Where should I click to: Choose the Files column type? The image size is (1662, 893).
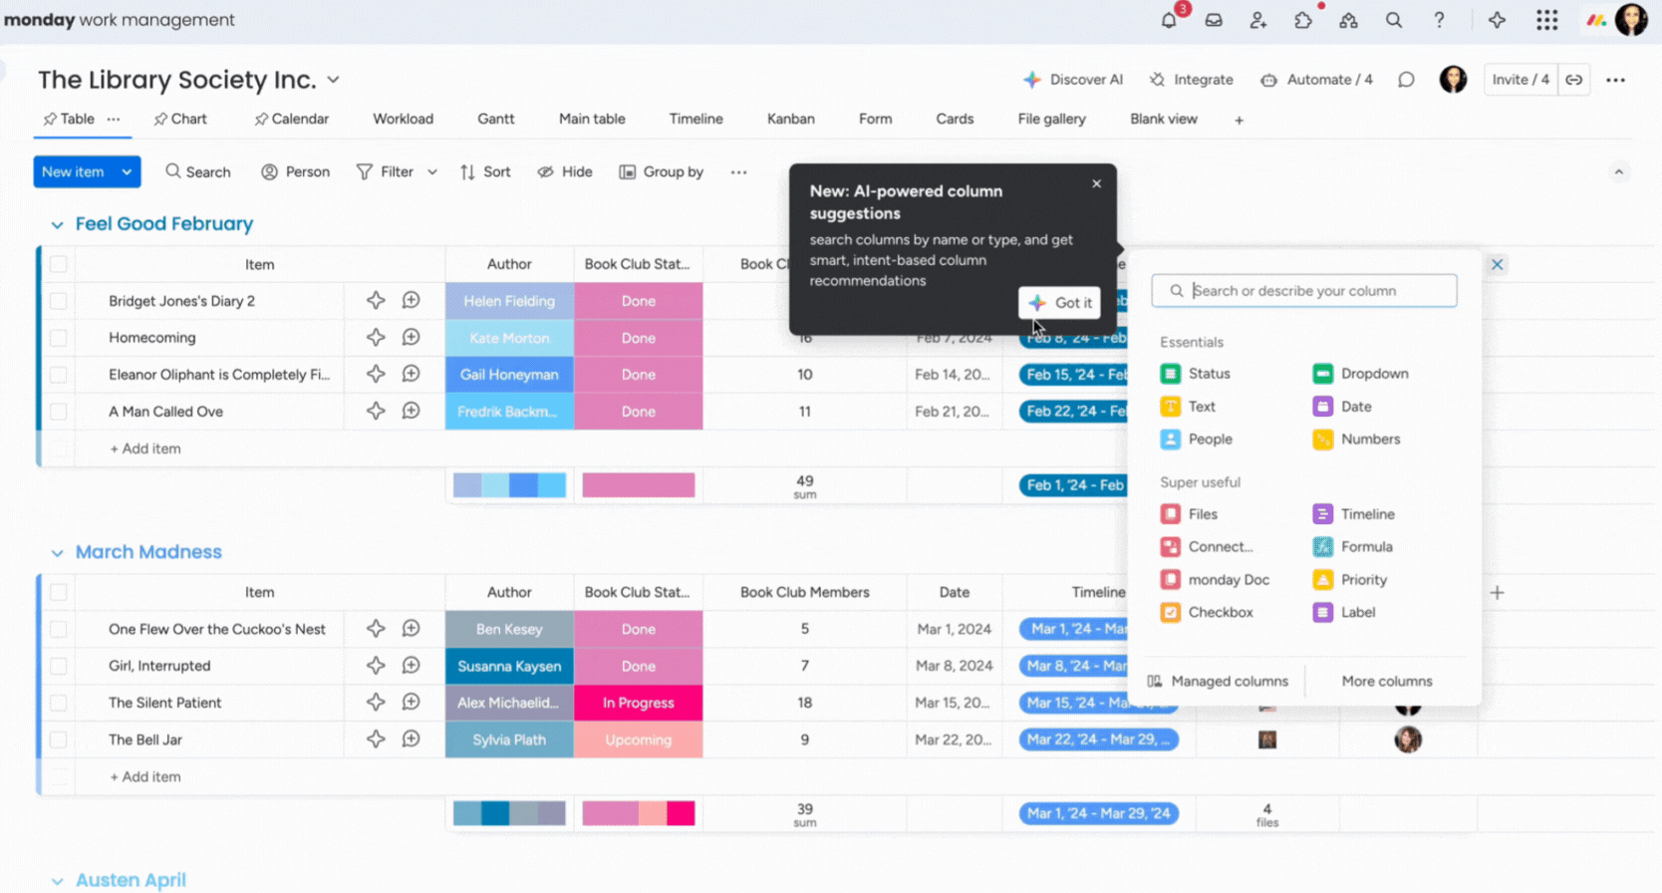coord(1189,514)
